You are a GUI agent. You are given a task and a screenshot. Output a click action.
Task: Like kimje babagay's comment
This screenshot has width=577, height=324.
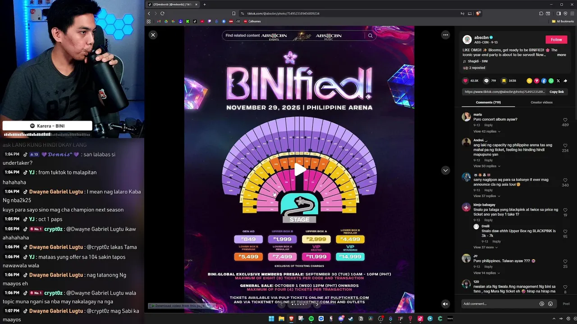pos(565,210)
